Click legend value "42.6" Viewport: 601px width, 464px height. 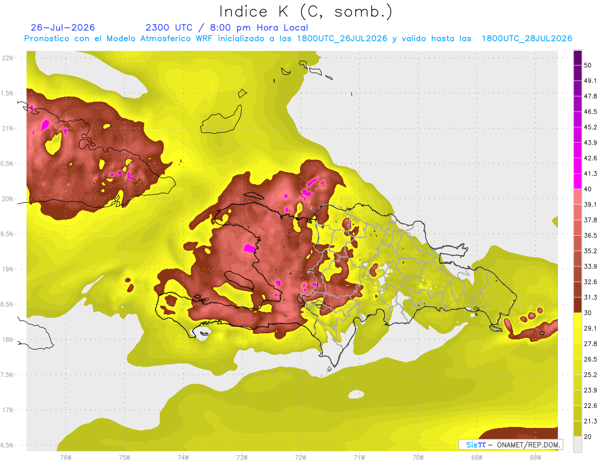coord(590,158)
